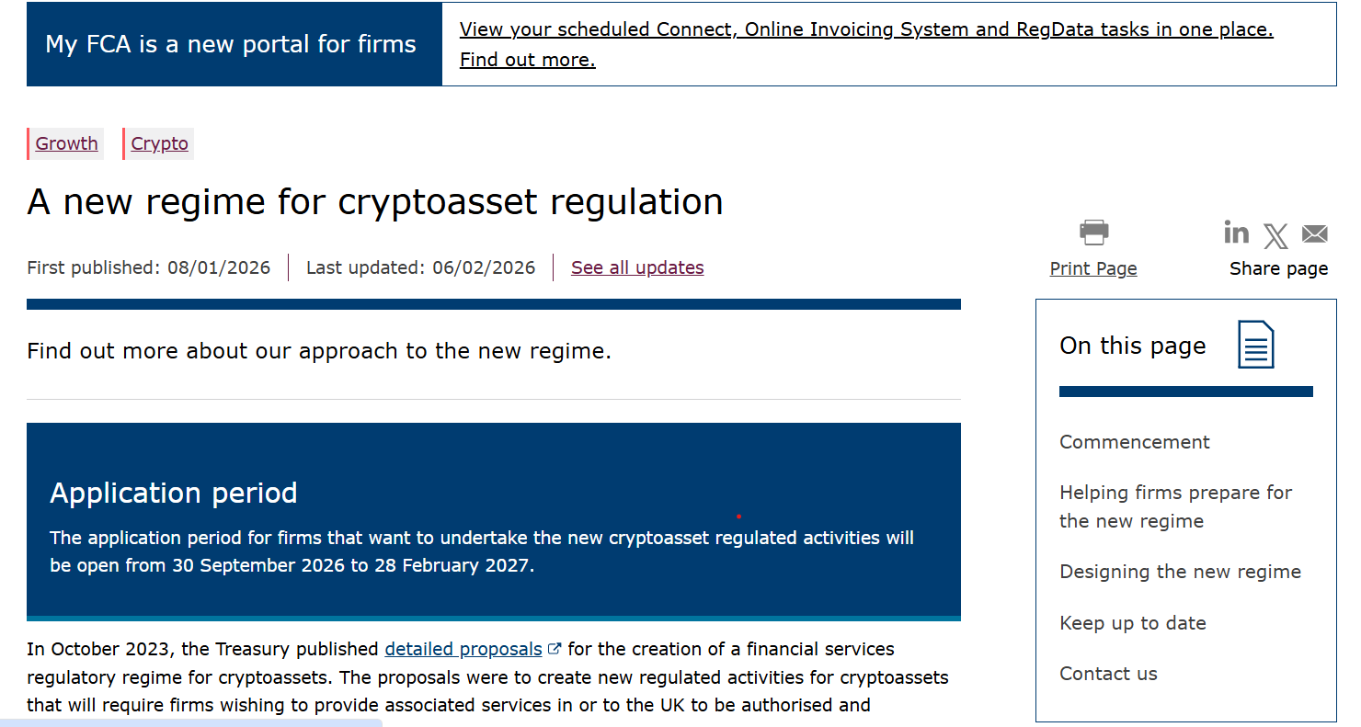The width and height of the screenshot is (1361, 727).
Task: Share the page via email envelope icon
Action: click(x=1314, y=233)
